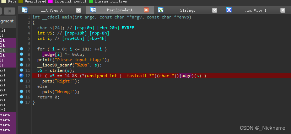Image resolution: width=291 pixels, height=134 pixels.
Task: Click the "Wrong!" string literal
Action: 66,92
